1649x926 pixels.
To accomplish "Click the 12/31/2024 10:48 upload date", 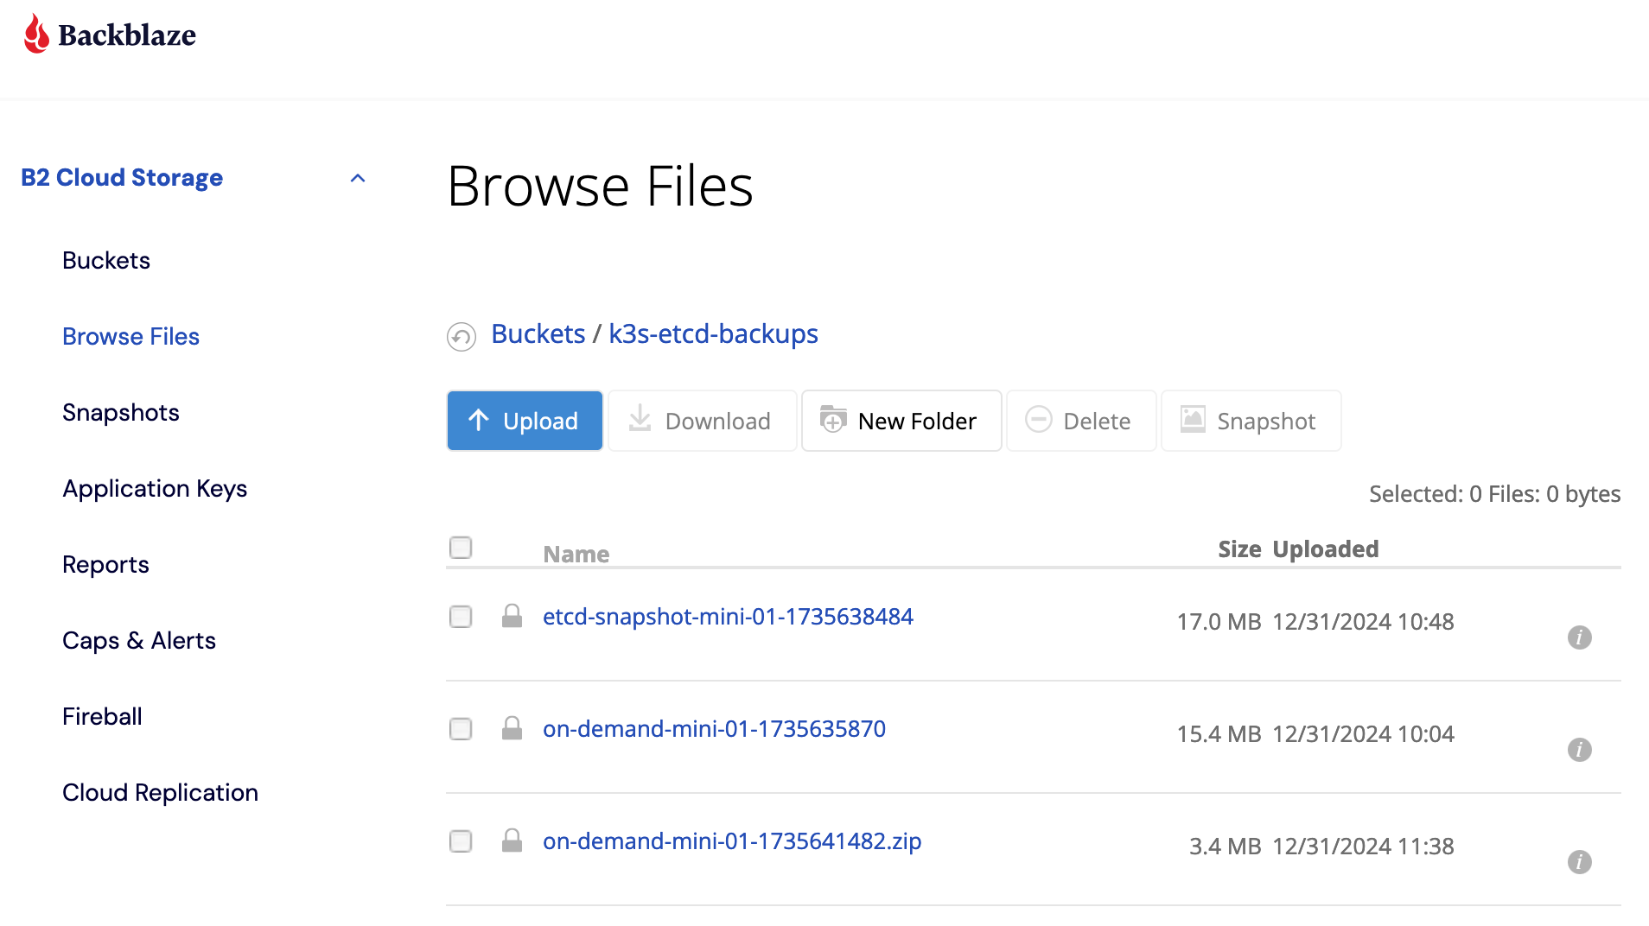I will point(1363,621).
